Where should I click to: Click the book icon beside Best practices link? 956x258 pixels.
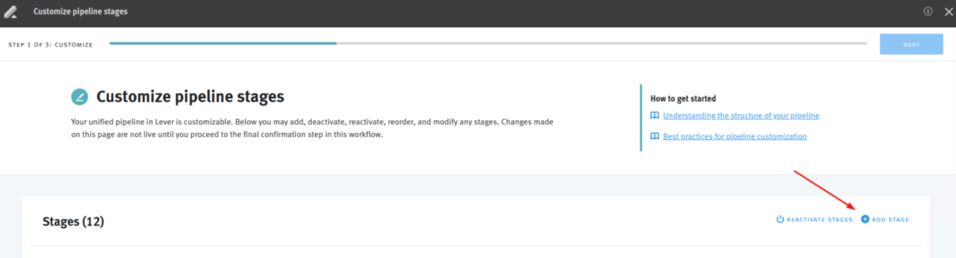point(654,136)
